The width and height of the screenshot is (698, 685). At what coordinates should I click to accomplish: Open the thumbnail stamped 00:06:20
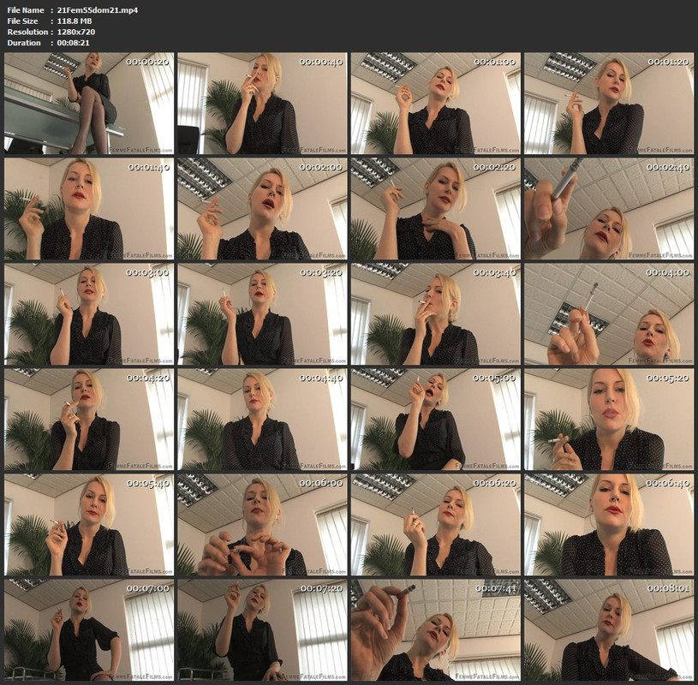click(435, 525)
